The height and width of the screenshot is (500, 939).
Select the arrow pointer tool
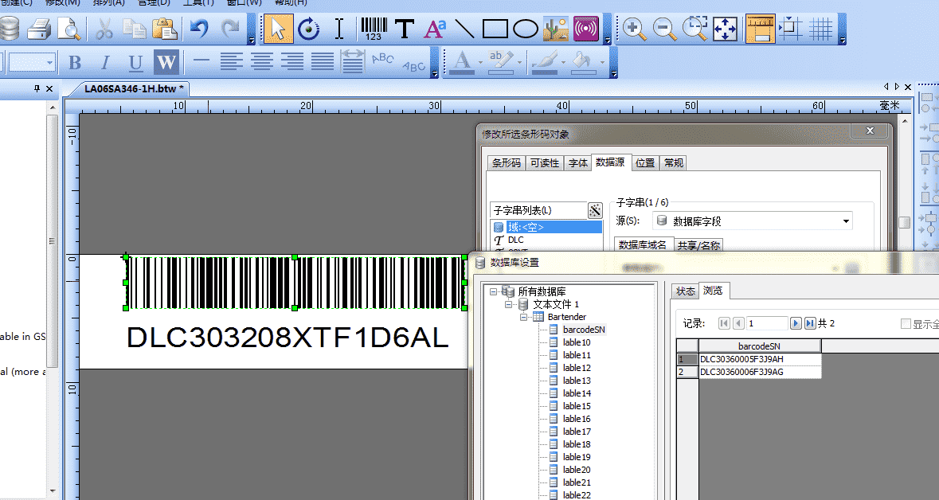point(278,28)
